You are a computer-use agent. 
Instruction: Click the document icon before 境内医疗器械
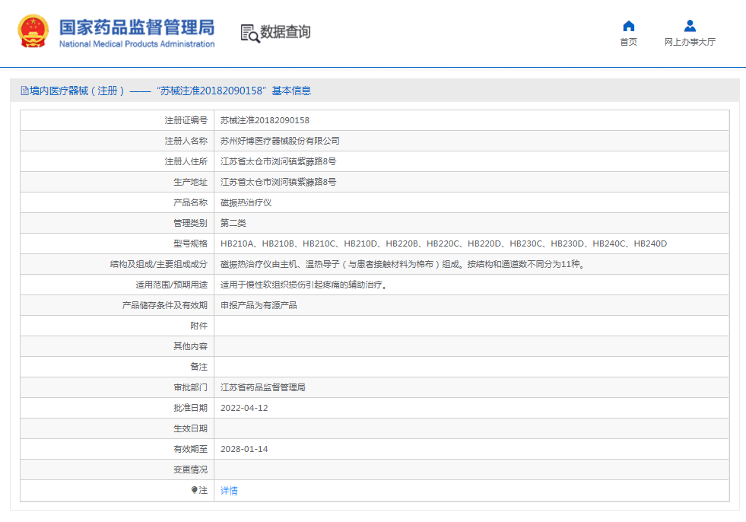[24, 91]
